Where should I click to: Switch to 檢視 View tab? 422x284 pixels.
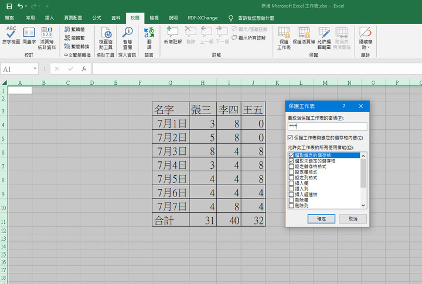click(x=154, y=18)
